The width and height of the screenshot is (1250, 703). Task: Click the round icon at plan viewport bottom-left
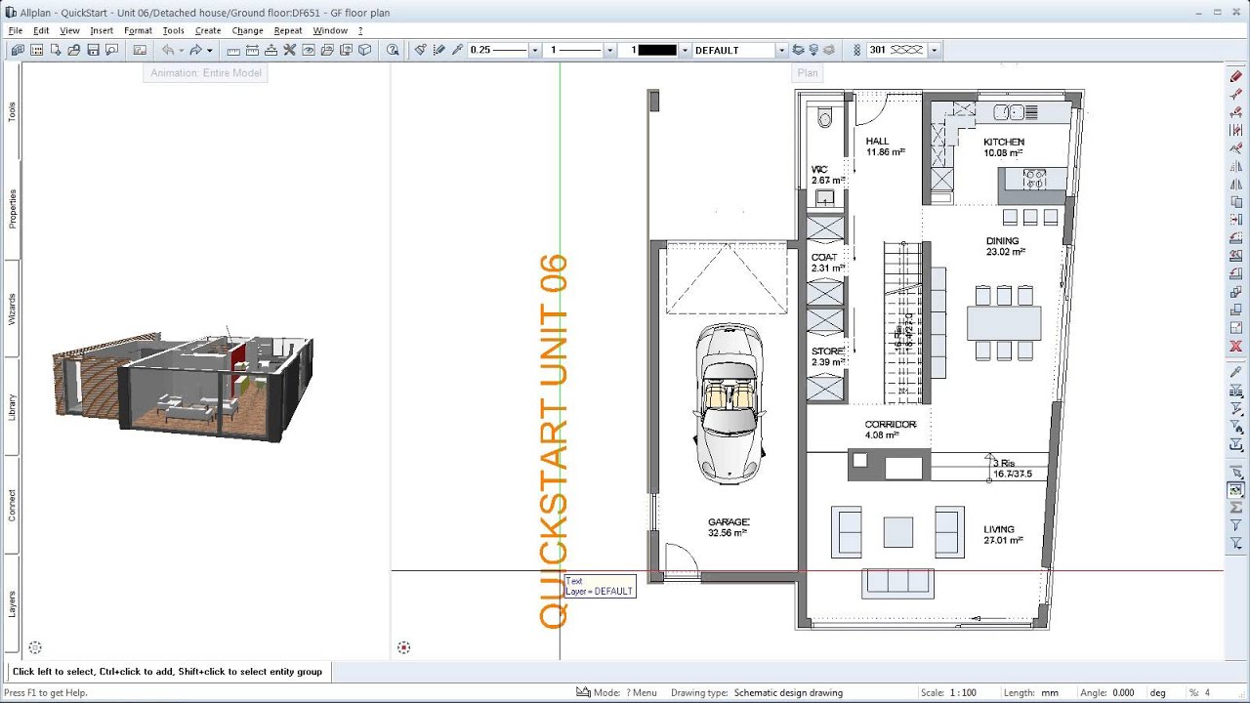pyautogui.click(x=403, y=647)
